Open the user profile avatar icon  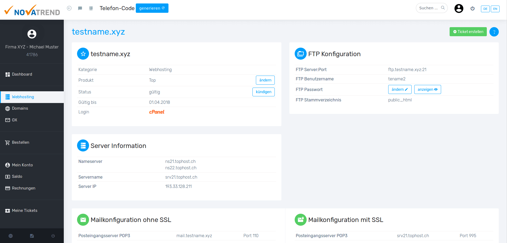coord(459,9)
